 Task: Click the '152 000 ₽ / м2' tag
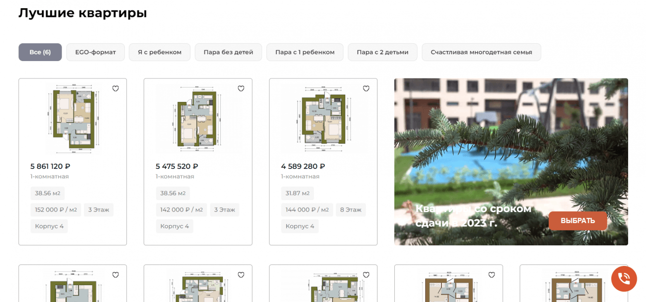(56, 210)
